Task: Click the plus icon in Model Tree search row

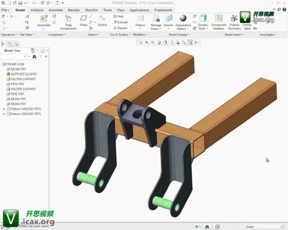Action: 46,57
